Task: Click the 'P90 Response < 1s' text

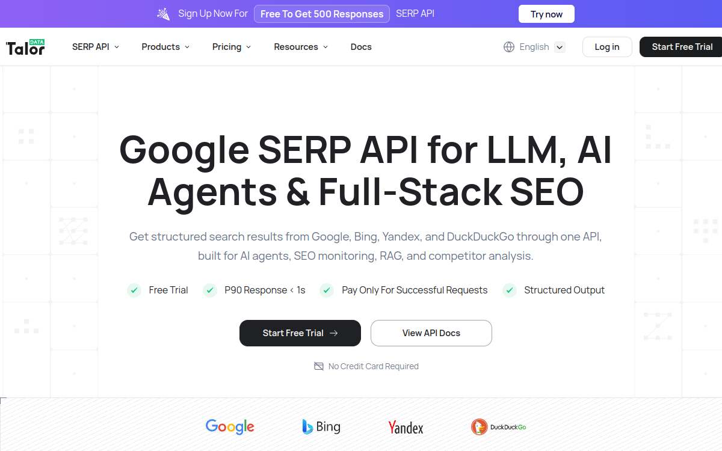Action: coord(265,290)
